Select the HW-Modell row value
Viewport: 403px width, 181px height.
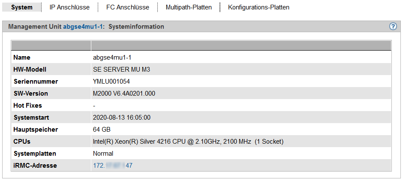click(121, 69)
